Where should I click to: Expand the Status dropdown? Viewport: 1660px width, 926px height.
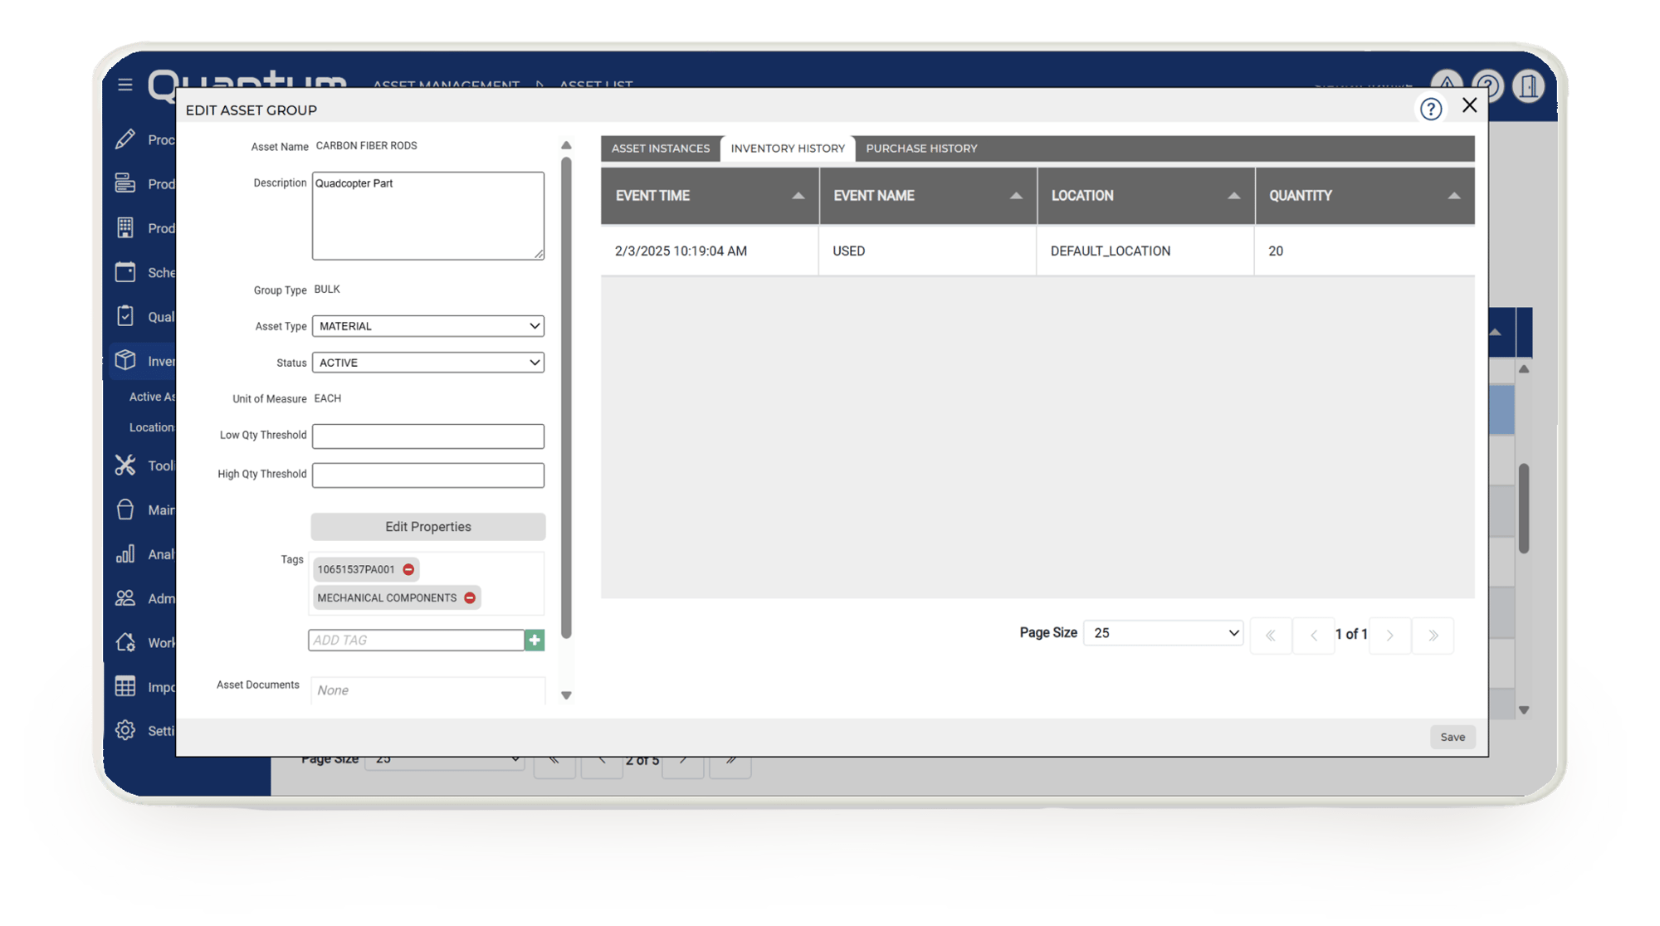[x=427, y=363]
